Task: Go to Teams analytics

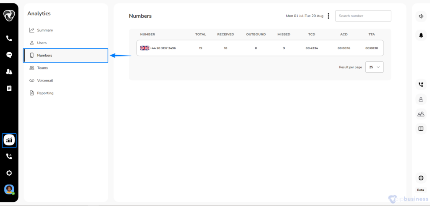Action: click(x=42, y=68)
